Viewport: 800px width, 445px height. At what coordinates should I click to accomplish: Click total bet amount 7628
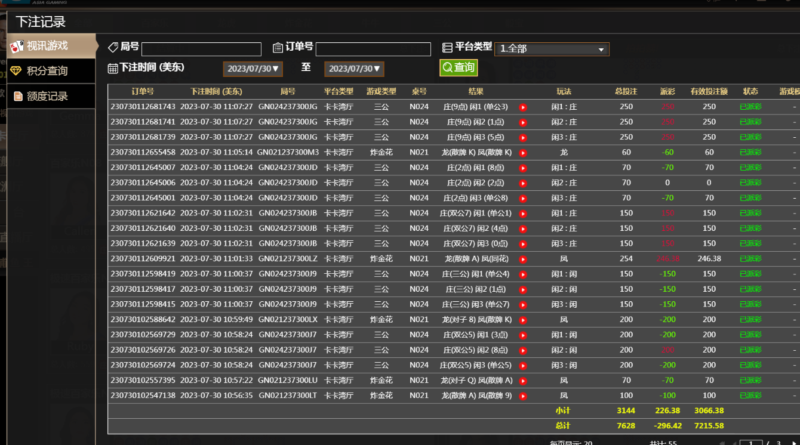626,426
